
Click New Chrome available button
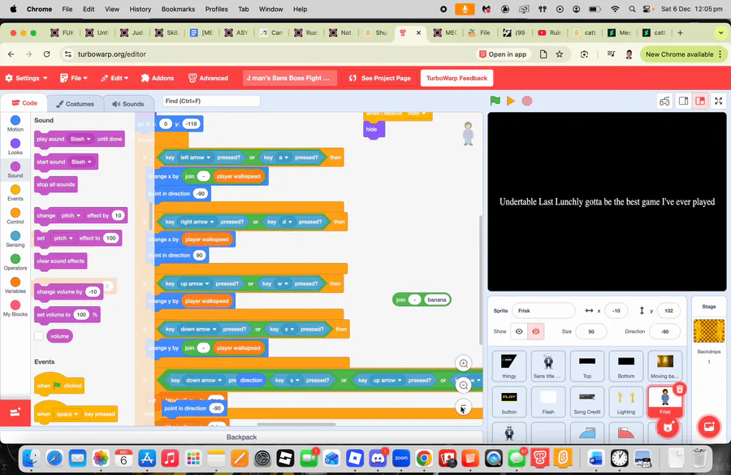coord(683,54)
